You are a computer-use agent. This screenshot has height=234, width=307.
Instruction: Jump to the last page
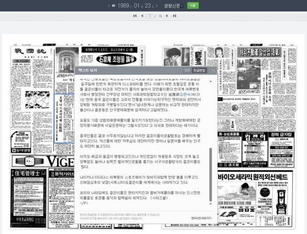175,16
